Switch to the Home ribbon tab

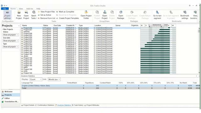tap(13, 8)
